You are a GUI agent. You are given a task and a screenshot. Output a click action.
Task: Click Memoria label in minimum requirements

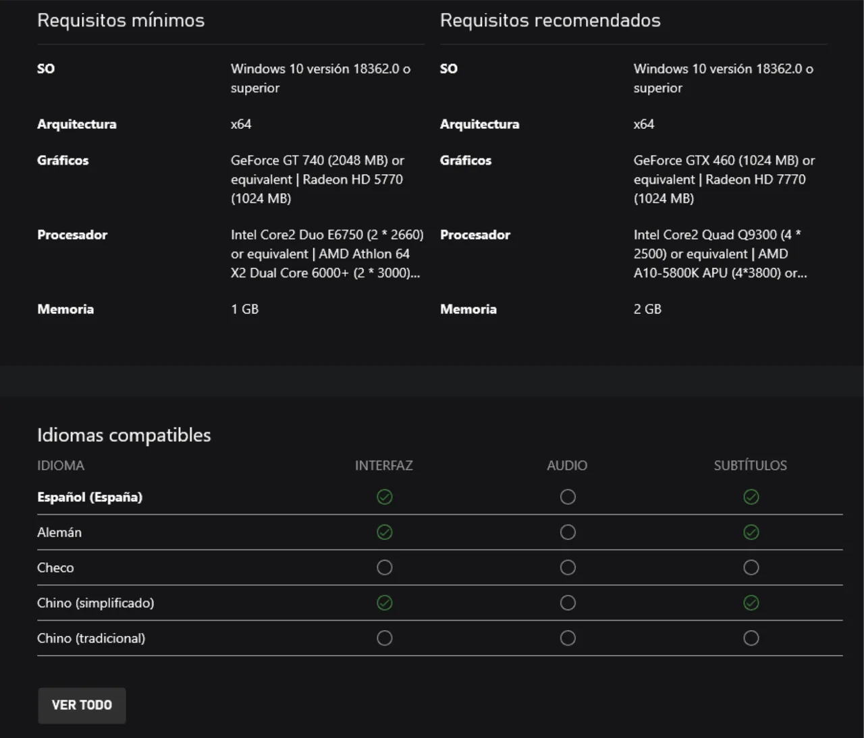[x=65, y=309]
